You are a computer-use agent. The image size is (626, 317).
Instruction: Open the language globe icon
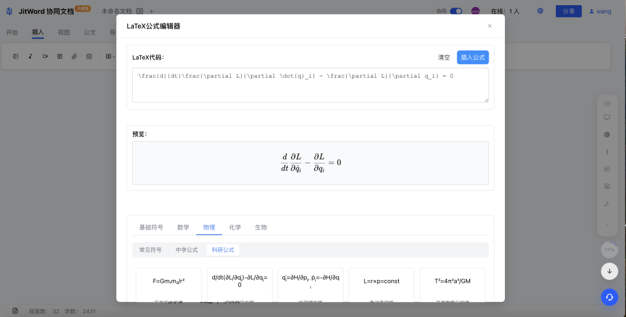coord(540,11)
